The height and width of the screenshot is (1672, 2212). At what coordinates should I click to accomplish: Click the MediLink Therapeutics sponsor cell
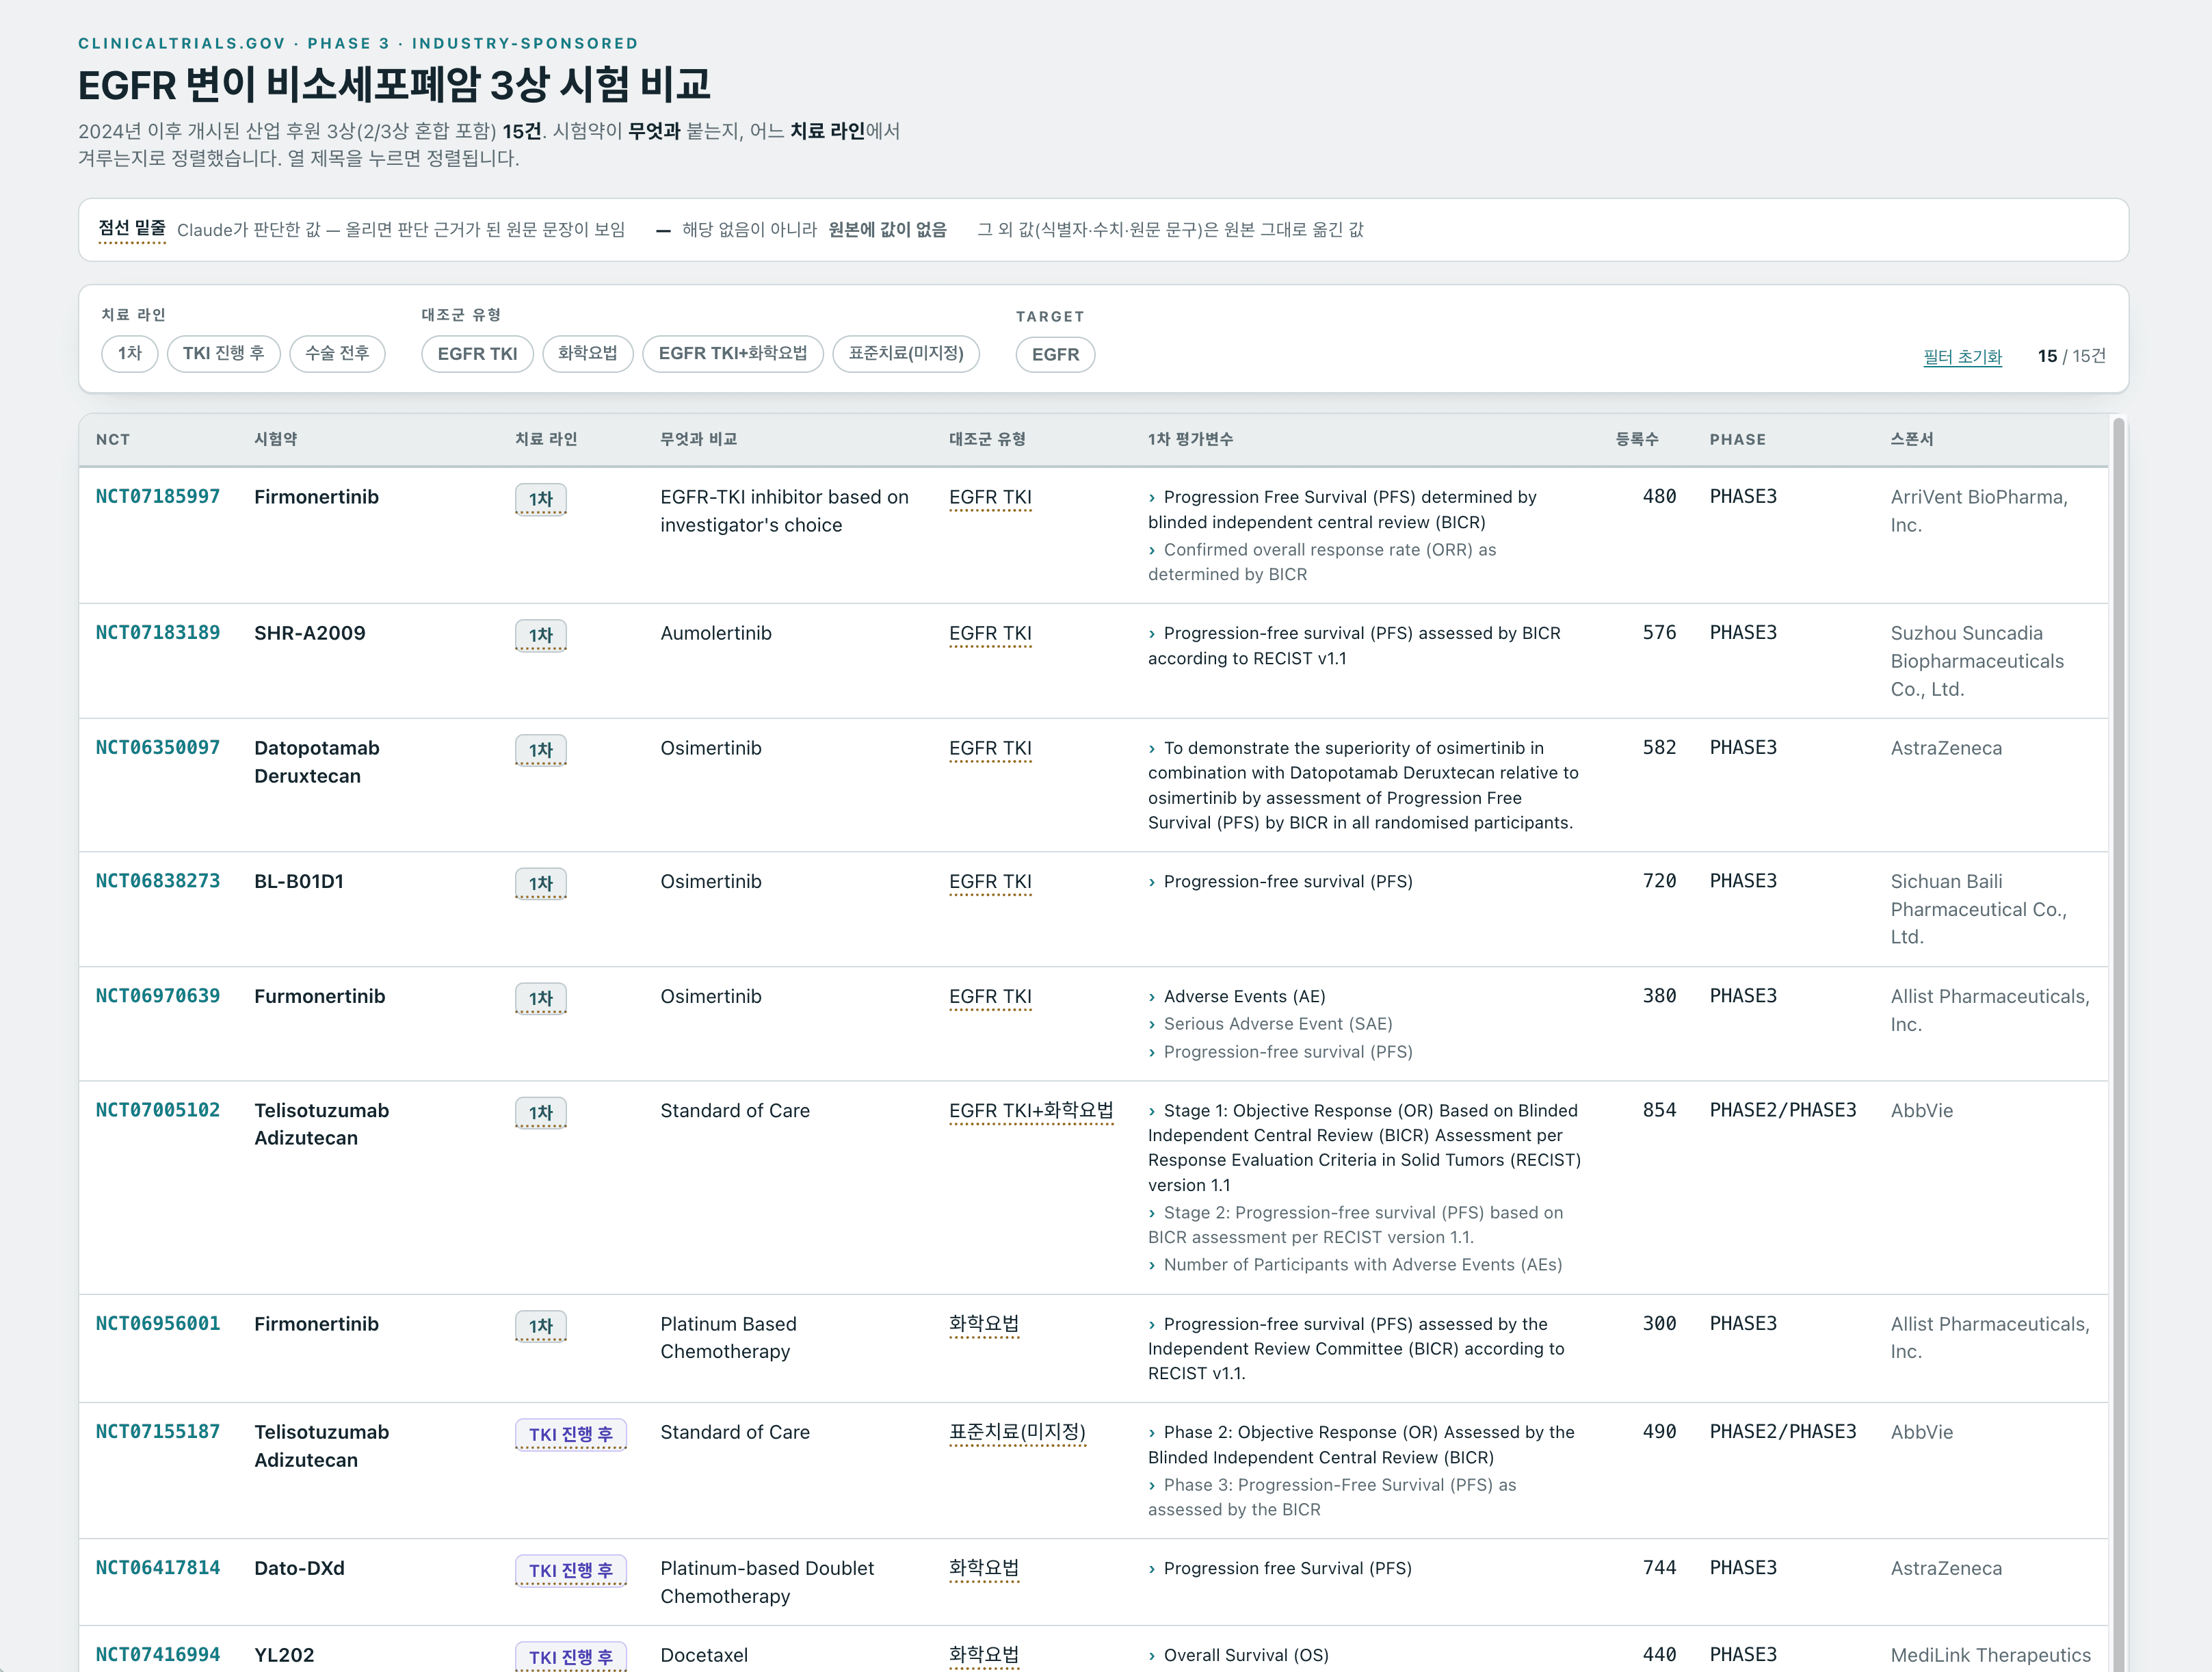pyautogui.click(x=1990, y=1655)
